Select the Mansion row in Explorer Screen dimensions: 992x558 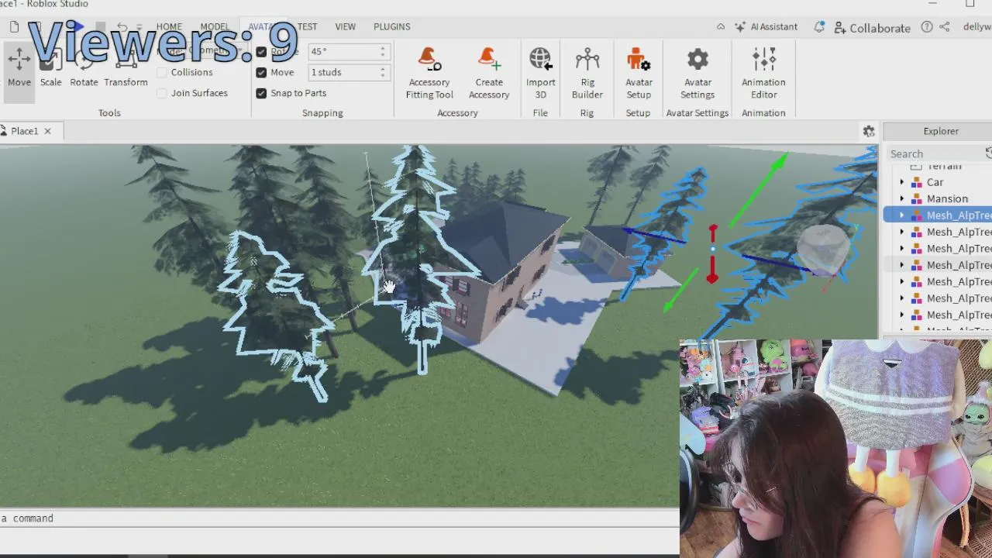point(938,198)
